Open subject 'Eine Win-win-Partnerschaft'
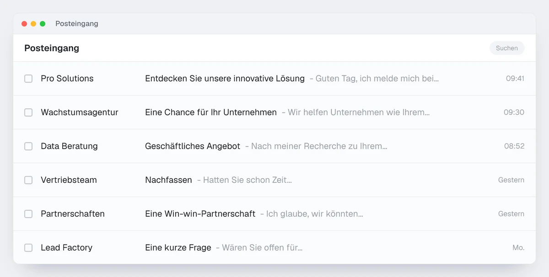The image size is (549, 277). coord(200,214)
